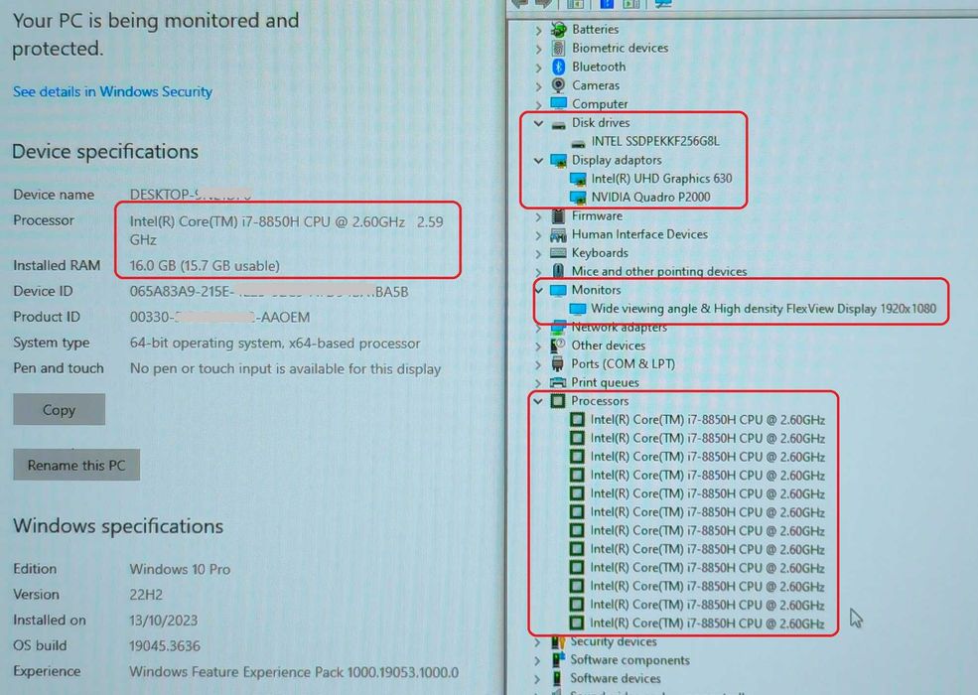Screen dimensions: 978x695
Task: Select the Other devices question-mark icon
Action: [x=558, y=346]
